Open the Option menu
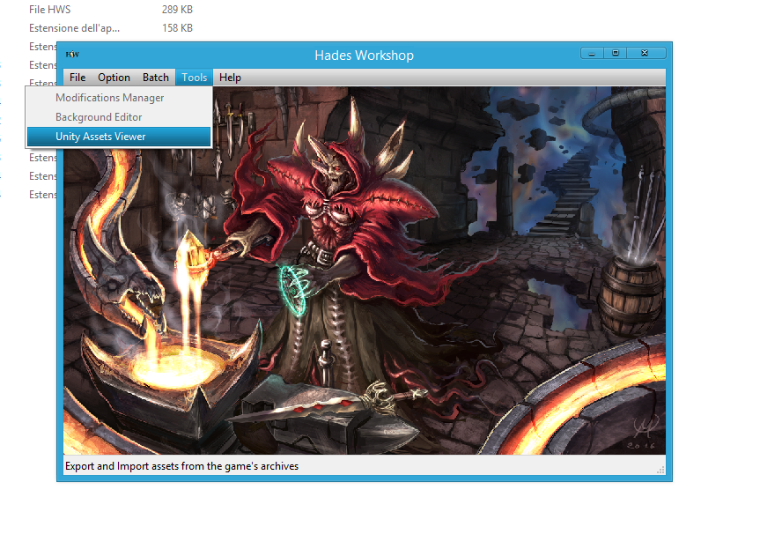760x549 pixels. [x=114, y=78]
